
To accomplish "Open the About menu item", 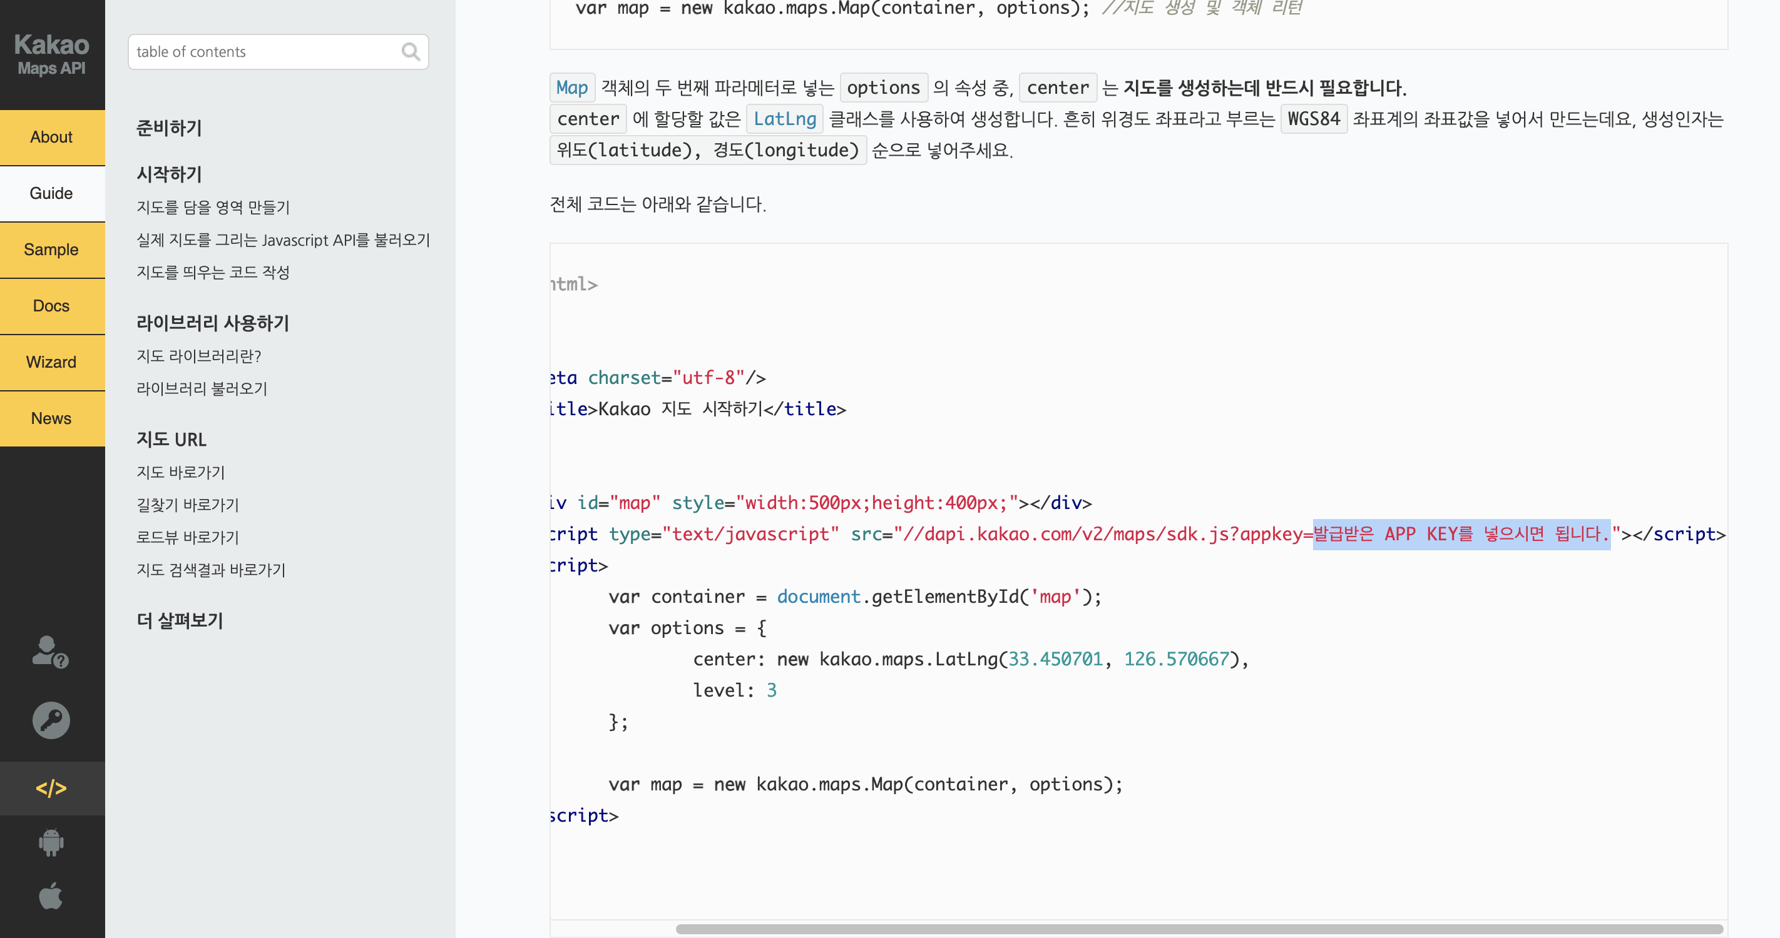I will coord(52,138).
